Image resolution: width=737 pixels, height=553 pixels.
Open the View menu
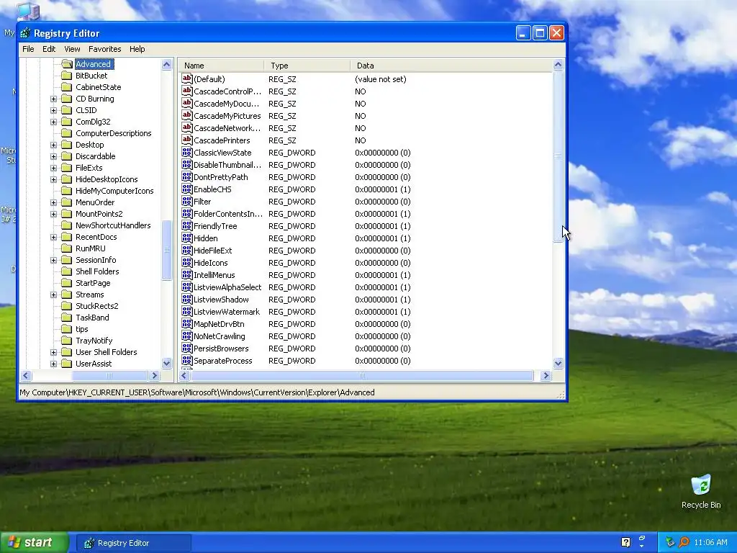pos(72,49)
